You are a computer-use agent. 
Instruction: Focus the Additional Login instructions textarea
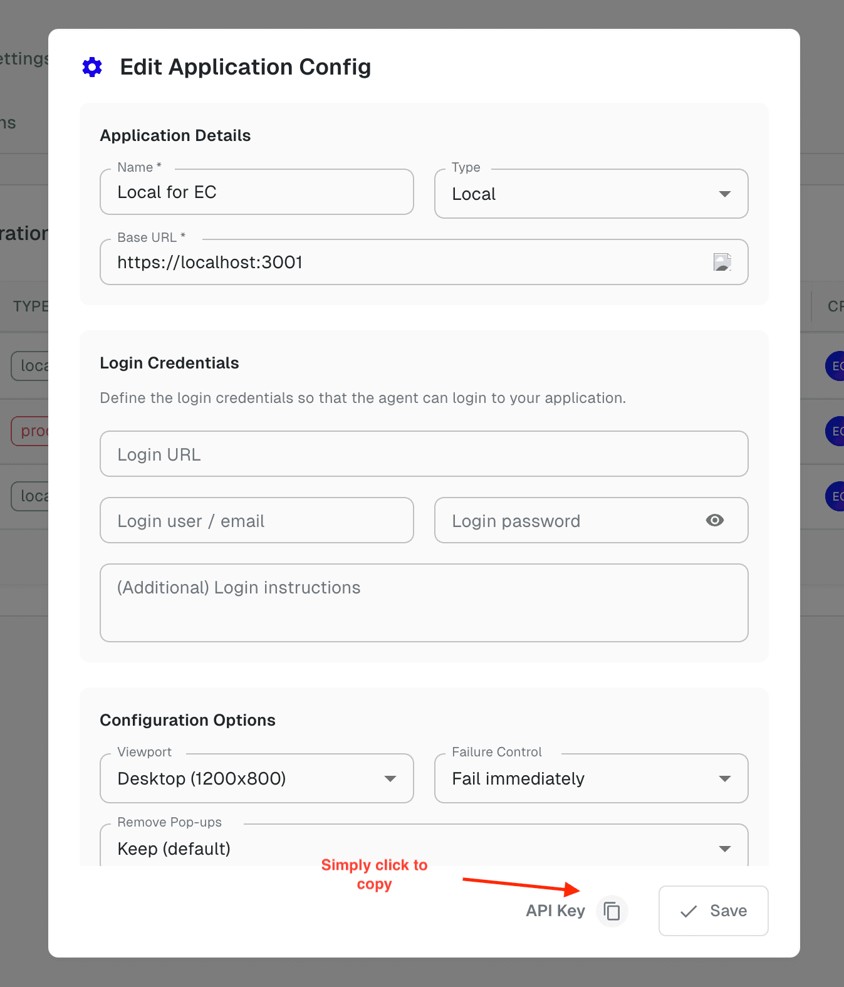(424, 603)
